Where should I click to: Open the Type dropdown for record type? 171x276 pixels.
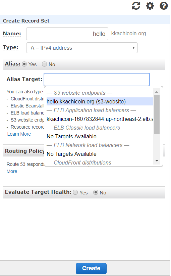click(x=82, y=48)
